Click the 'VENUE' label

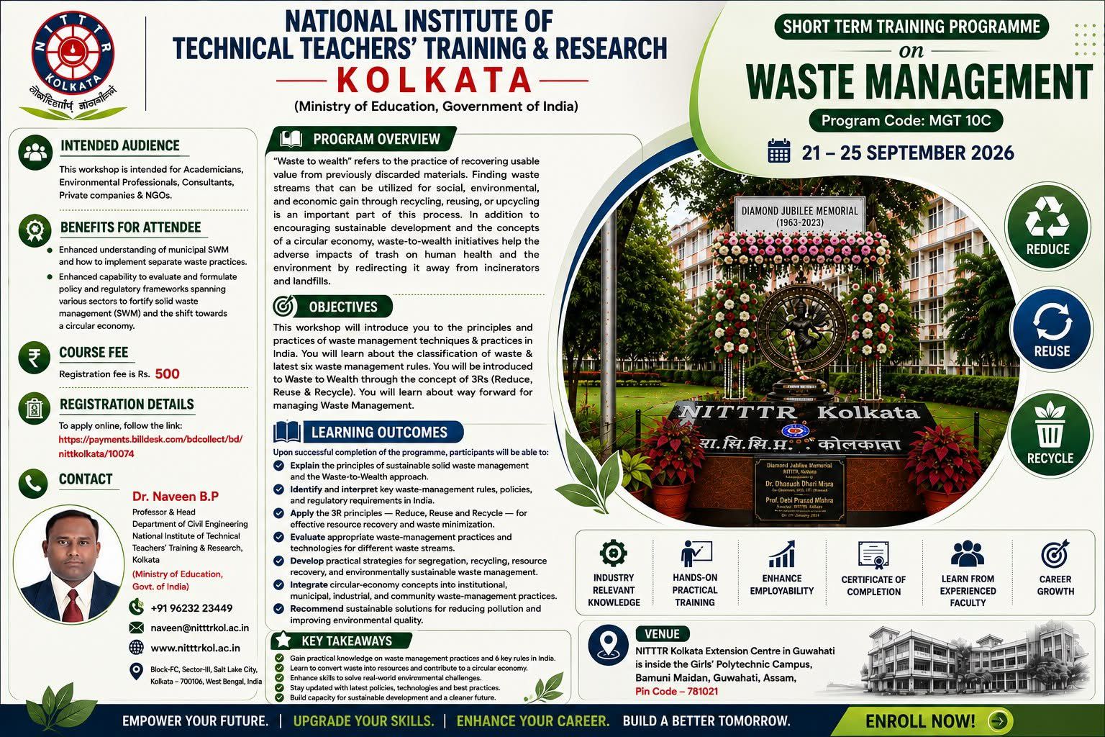(662, 634)
